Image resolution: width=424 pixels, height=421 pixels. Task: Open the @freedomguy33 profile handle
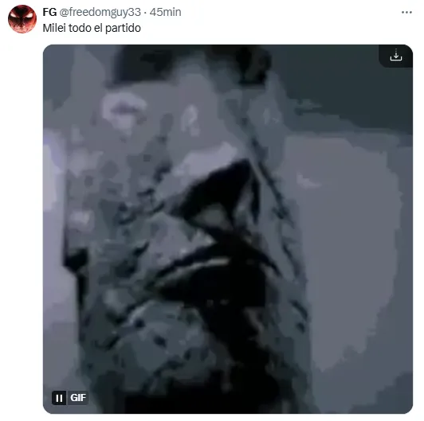(100, 12)
